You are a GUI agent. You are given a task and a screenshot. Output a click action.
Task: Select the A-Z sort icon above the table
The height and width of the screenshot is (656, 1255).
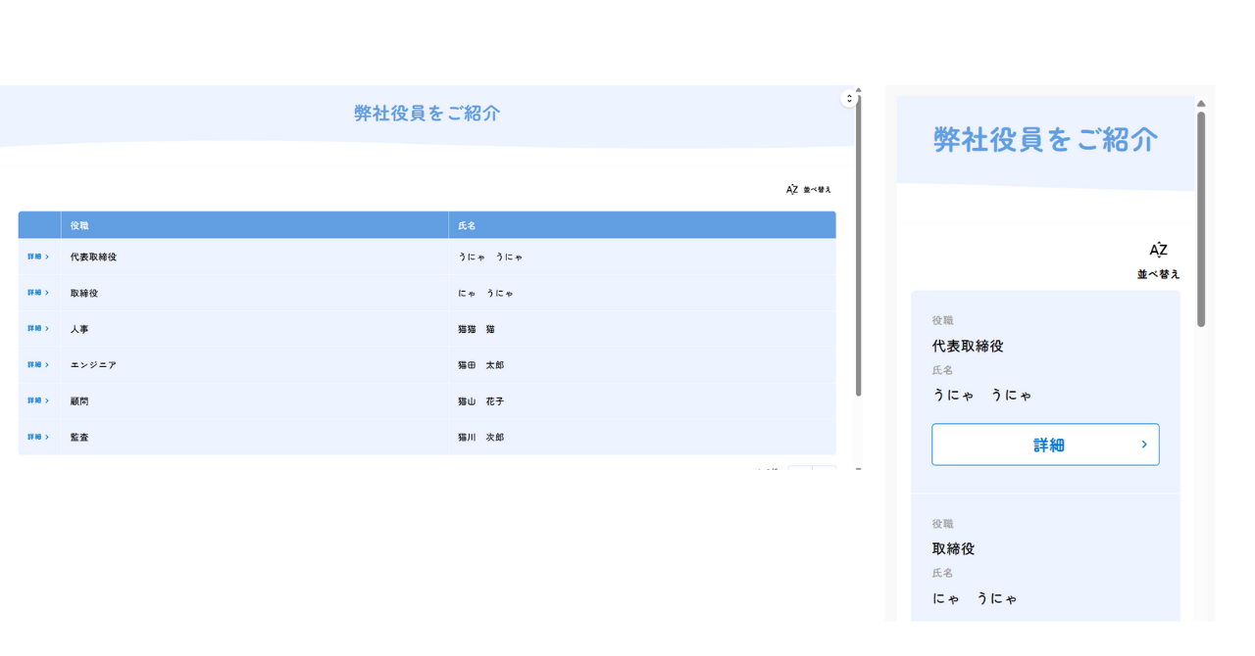click(x=790, y=188)
